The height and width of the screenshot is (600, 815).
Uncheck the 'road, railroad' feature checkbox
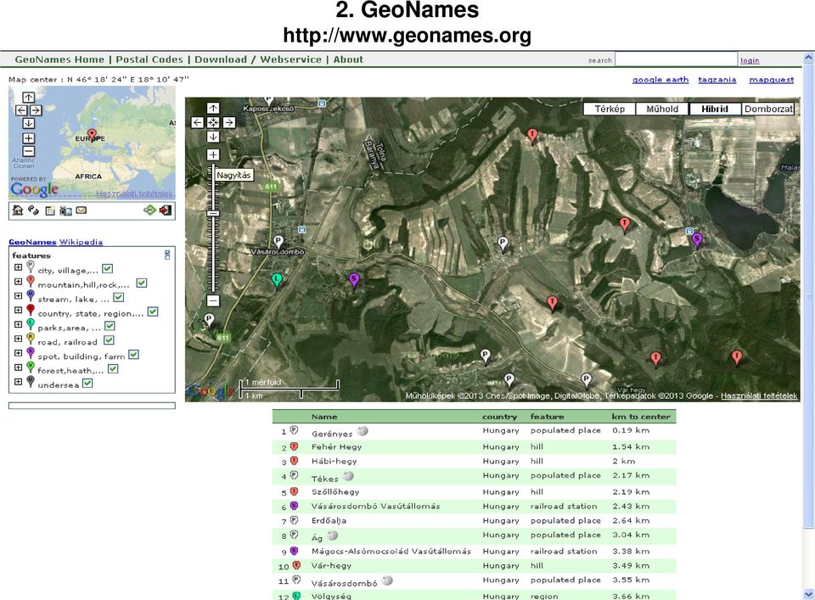pos(109,340)
